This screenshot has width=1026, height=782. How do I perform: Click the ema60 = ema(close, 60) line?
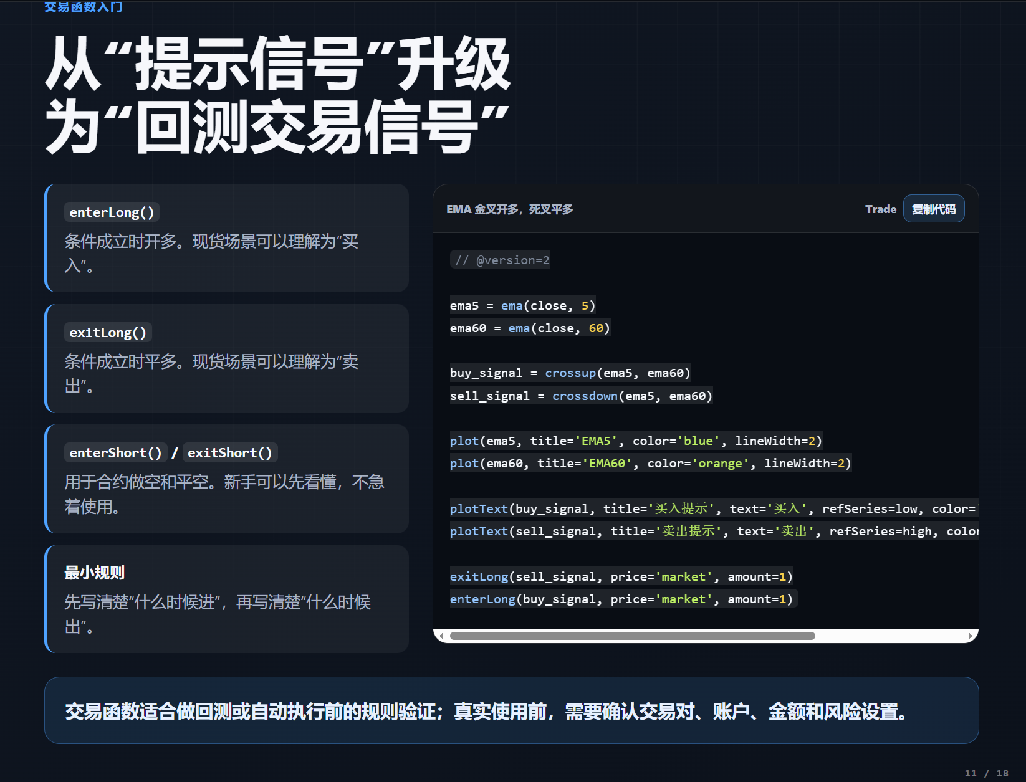pyautogui.click(x=530, y=328)
